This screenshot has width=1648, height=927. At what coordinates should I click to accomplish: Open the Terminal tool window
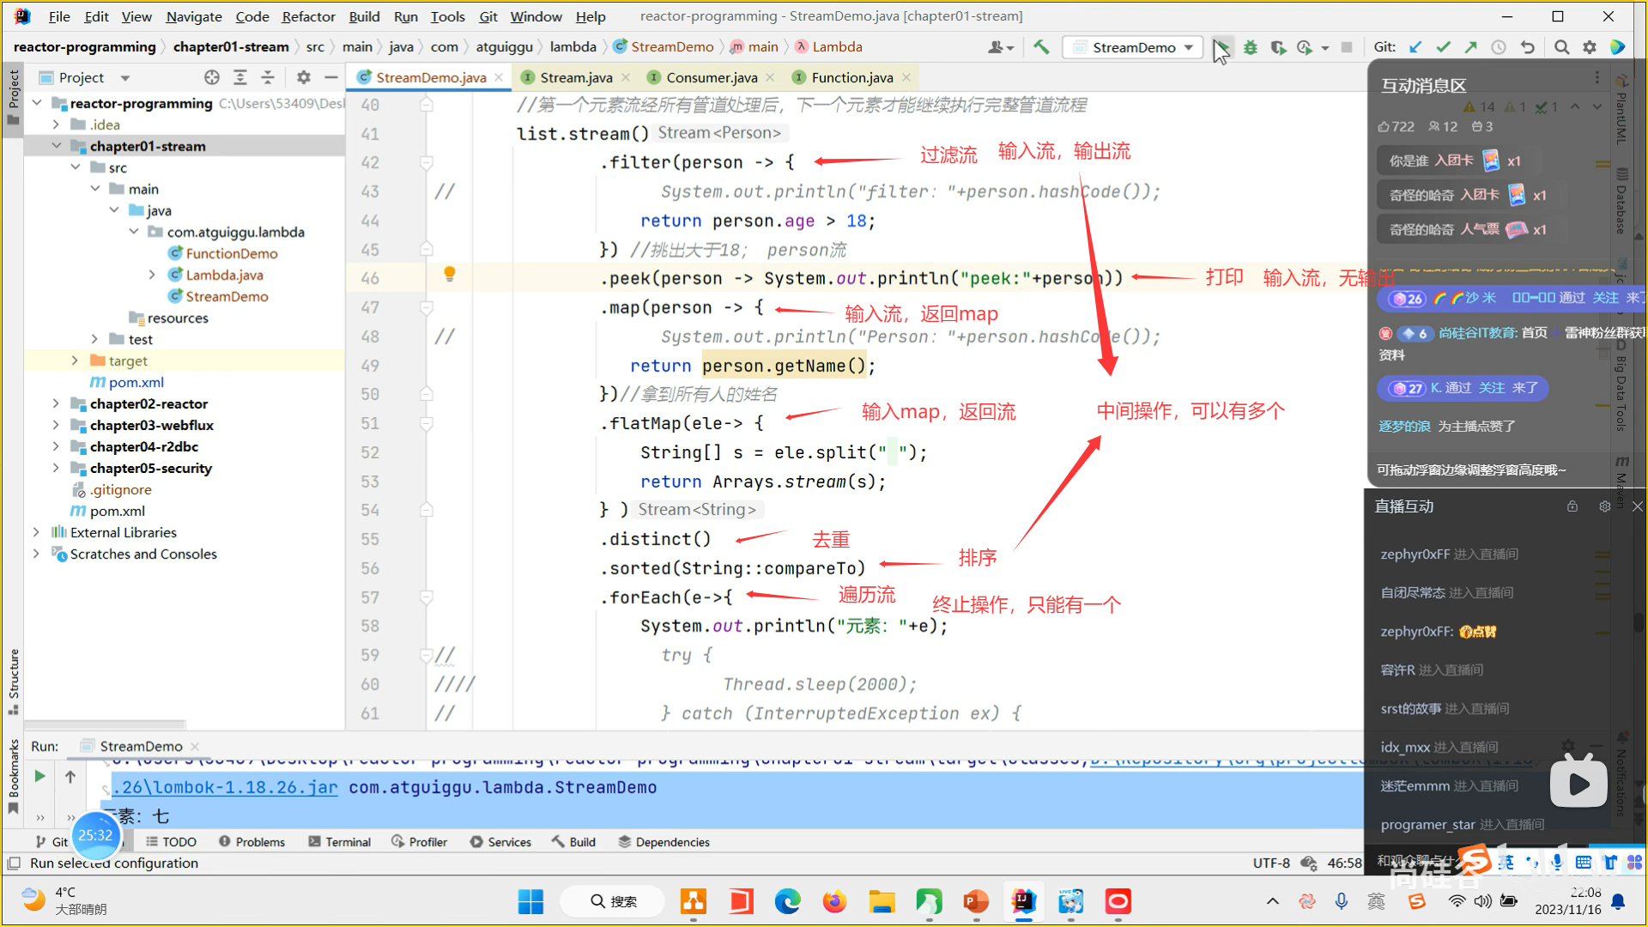339,842
